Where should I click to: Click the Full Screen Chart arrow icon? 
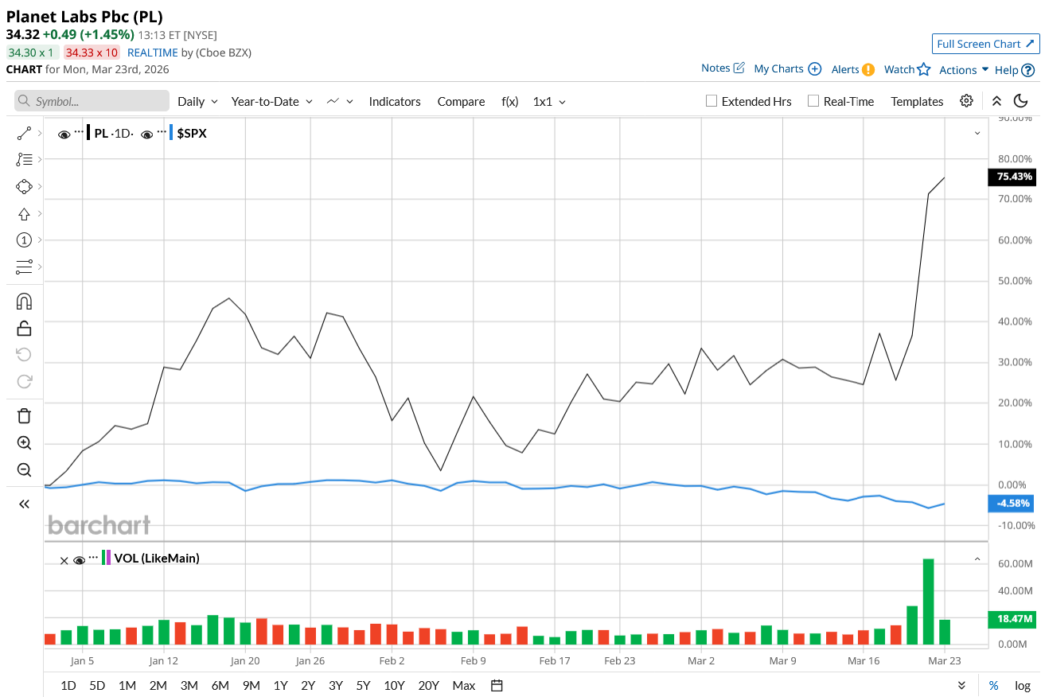coord(1029,43)
